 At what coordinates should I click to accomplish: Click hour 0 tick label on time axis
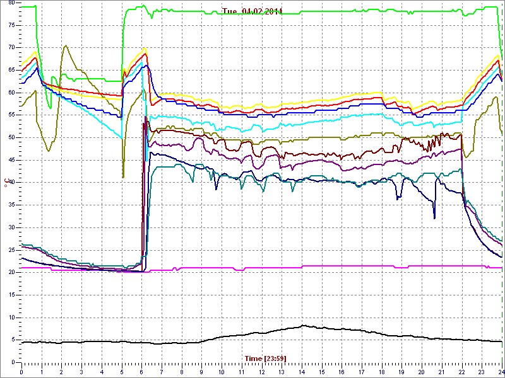pyautogui.click(x=21, y=372)
